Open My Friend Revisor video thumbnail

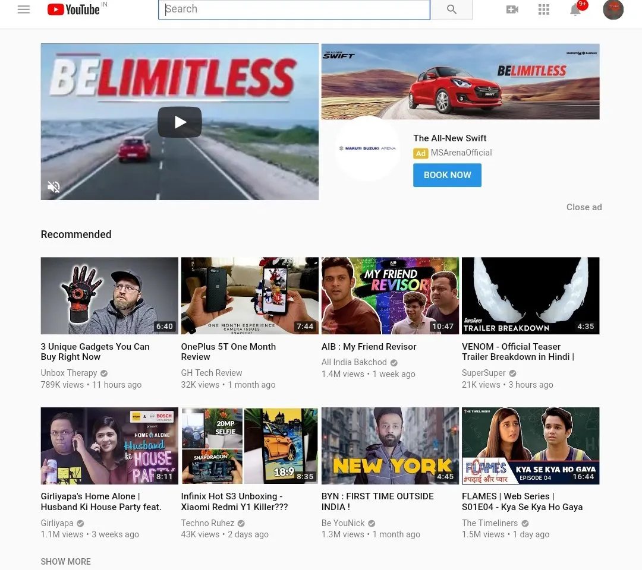(390, 296)
